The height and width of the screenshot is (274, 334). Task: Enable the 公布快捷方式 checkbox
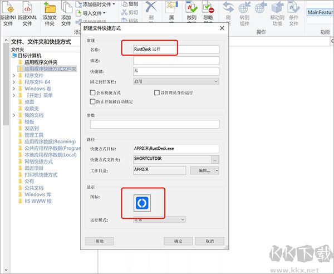[92, 92]
